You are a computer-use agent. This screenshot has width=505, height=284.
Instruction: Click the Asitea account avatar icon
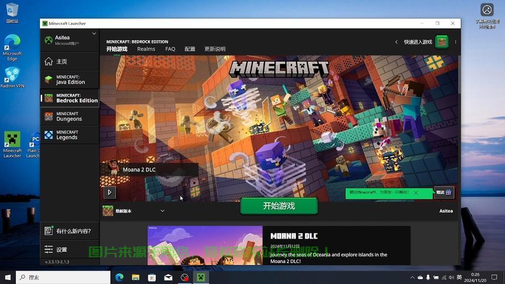(49, 40)
